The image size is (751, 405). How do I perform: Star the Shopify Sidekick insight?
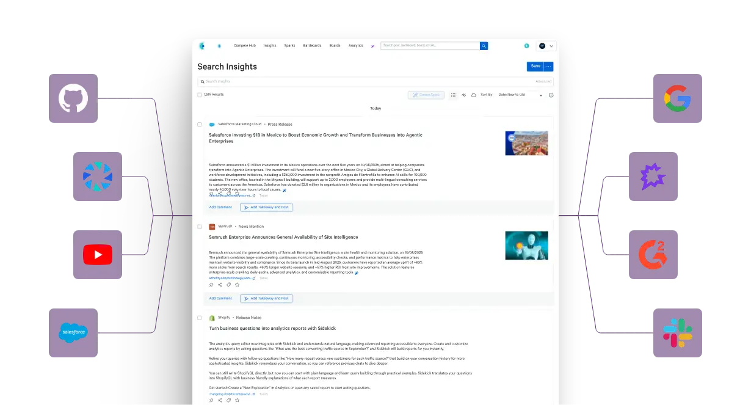tap(237, 400)
